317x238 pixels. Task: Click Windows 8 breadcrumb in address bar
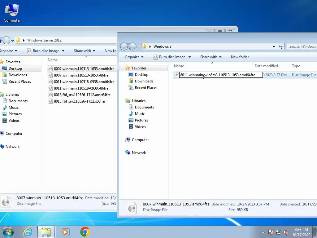click(x=162, y=46)
